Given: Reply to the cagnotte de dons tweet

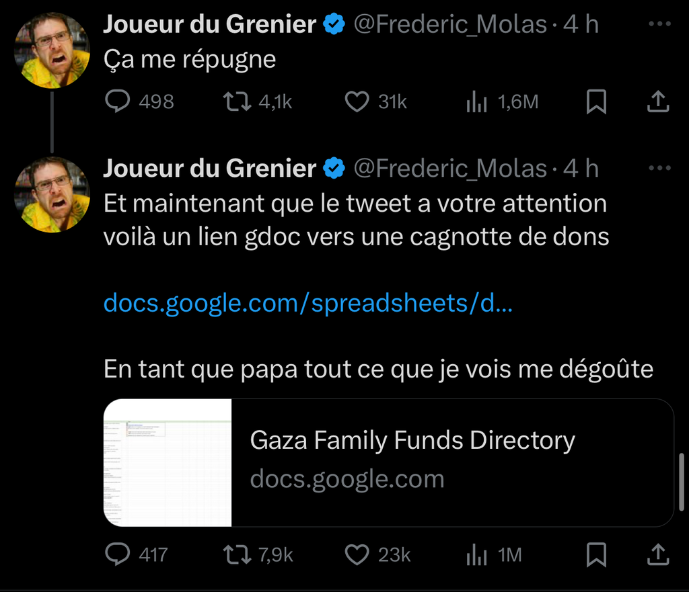Looking at the screenshot, I should coord(119,554).
